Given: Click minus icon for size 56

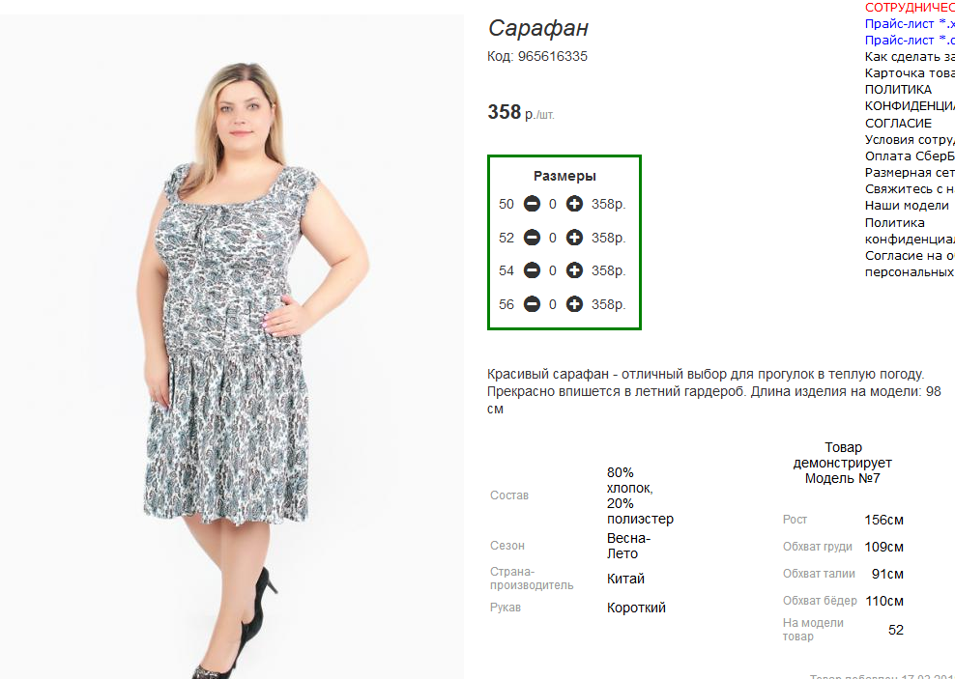Looking at the screenshot, I should click(x=532, y=303).
